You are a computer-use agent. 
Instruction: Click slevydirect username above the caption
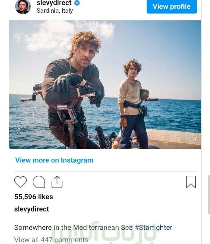pos(31,209)
